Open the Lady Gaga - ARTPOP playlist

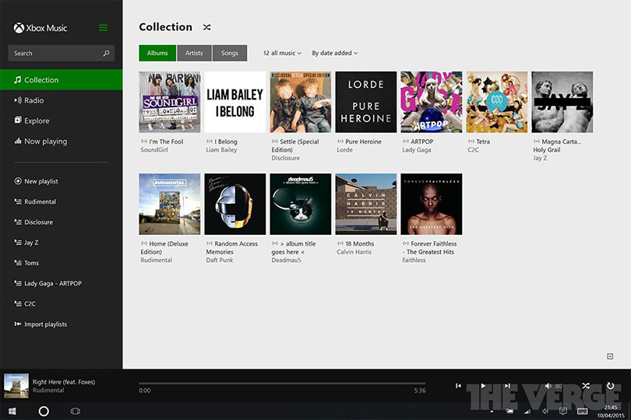[48, 283]
